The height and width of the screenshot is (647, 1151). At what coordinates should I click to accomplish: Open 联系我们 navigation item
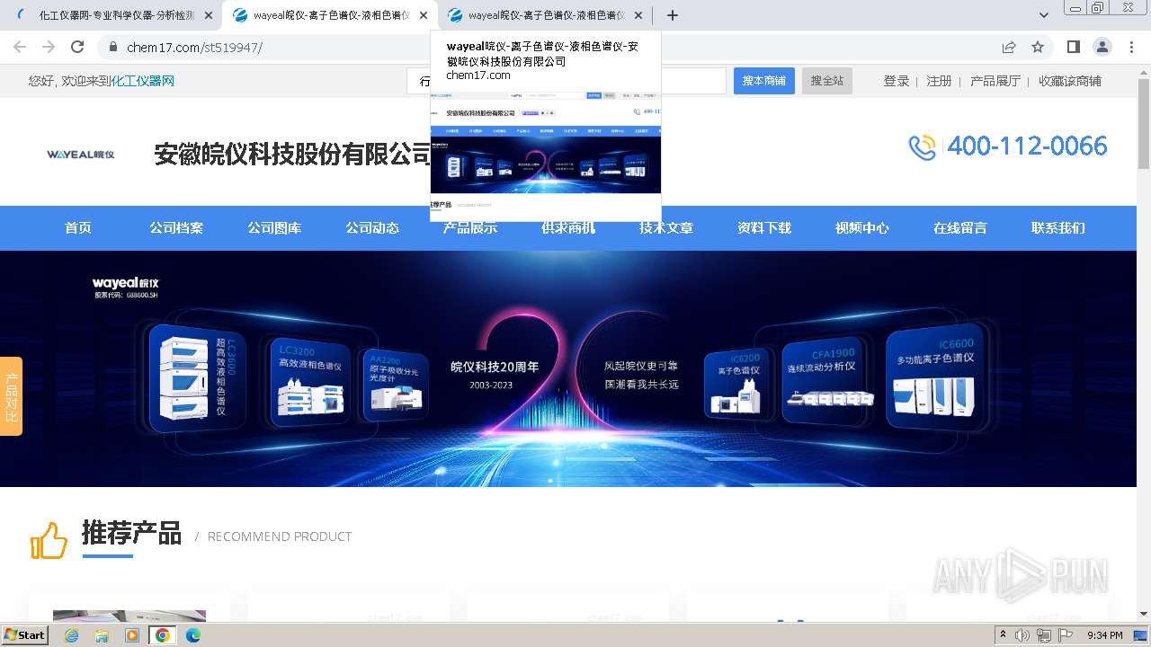click(x=1058, y=228)
